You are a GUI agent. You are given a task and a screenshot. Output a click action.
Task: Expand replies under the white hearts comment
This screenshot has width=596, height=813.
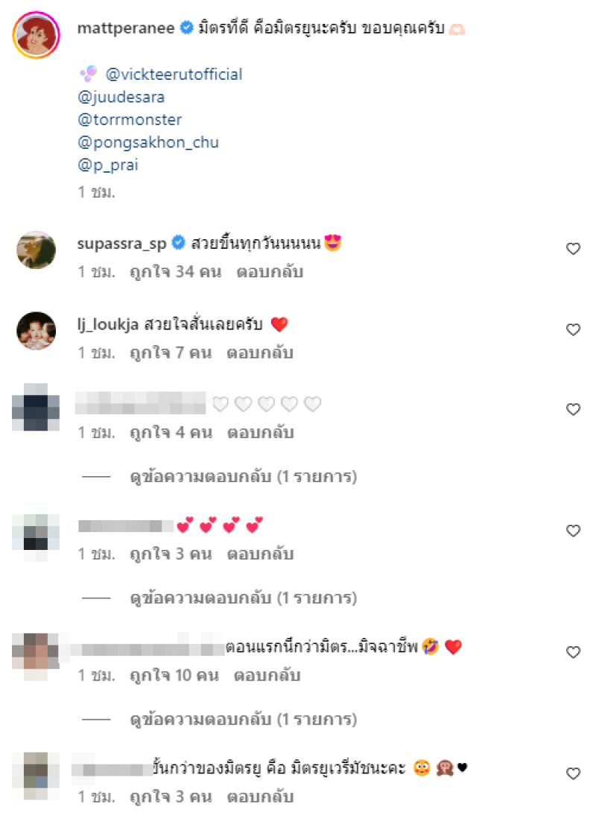243,476
